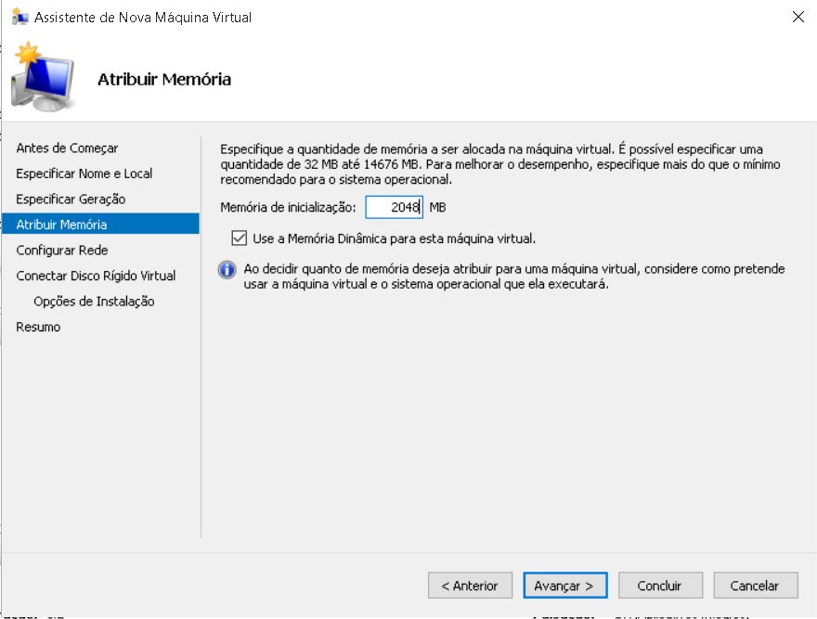Click the Especifique a quantidade de memória description

click(500, 164)
